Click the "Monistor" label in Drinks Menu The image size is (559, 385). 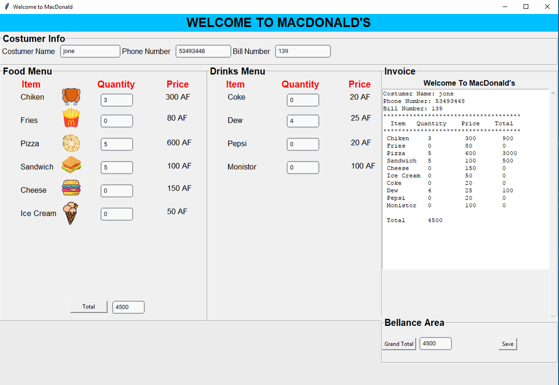tap(242, 167)
